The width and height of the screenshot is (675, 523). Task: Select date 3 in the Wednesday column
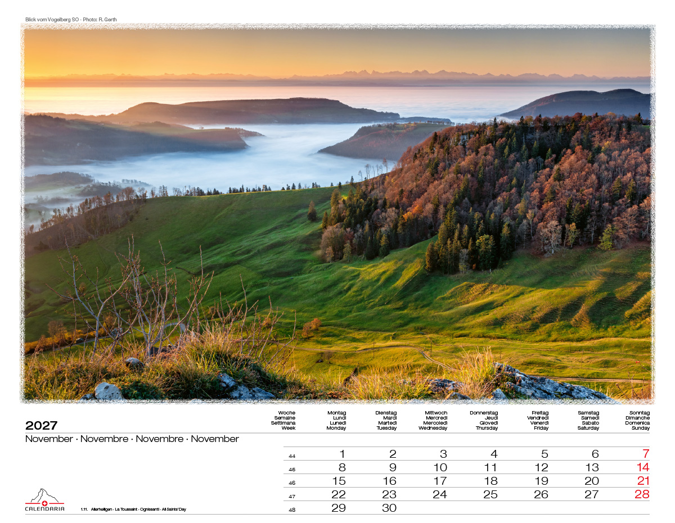click(443, 454)
